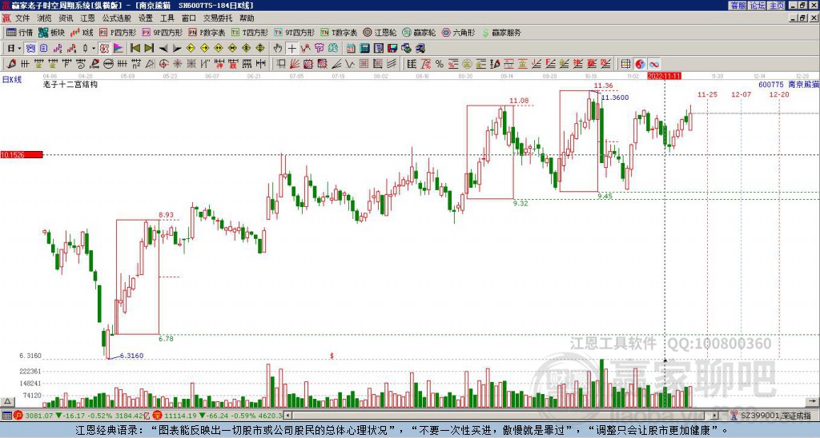820x438 pixels.
Task: Select the red pencil drawing tool
Action: point(11,64)
